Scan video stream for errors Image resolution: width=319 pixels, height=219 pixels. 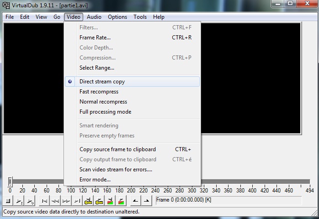pos(132,170)
